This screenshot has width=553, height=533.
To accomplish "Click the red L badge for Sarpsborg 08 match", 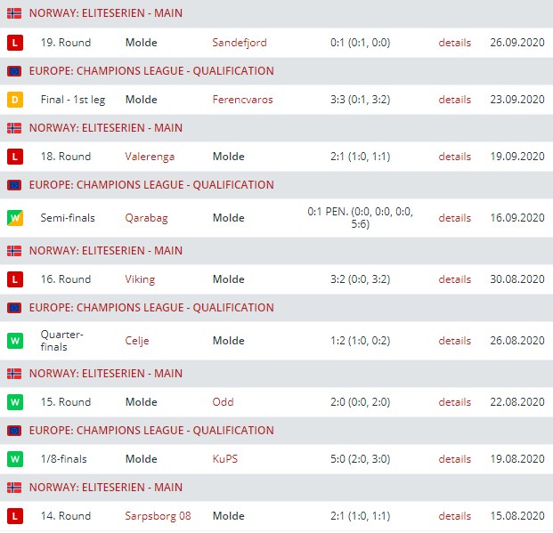I will click(14, 516).
